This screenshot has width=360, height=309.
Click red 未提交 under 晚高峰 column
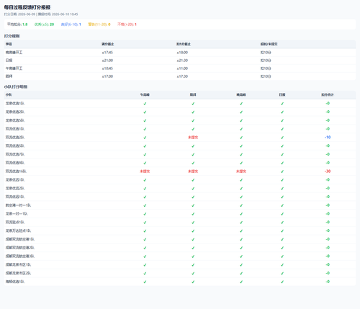[241, 171]
